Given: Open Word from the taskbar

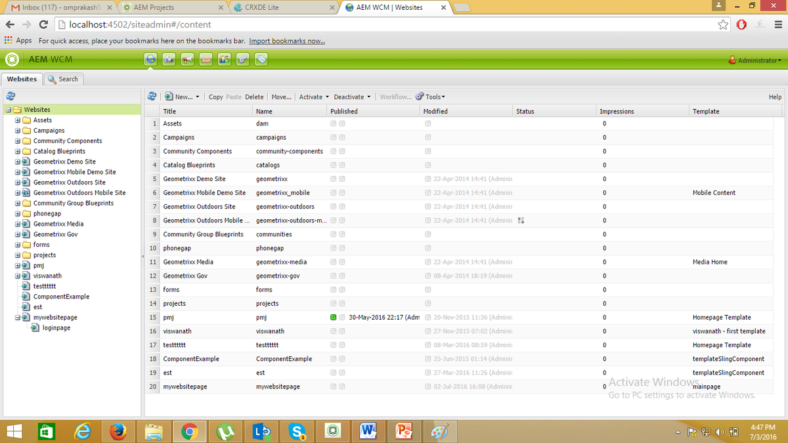Looking at the screenshot, I should (x=368, y=431).
